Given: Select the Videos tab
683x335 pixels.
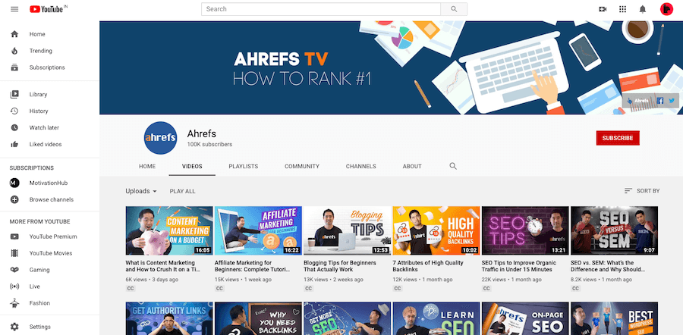Looking at the screenshot, I should [192, 166].
